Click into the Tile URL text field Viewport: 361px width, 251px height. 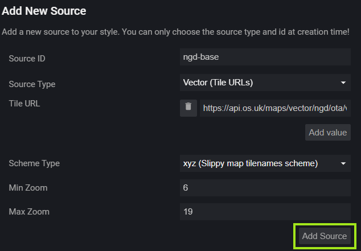(275, 108)
